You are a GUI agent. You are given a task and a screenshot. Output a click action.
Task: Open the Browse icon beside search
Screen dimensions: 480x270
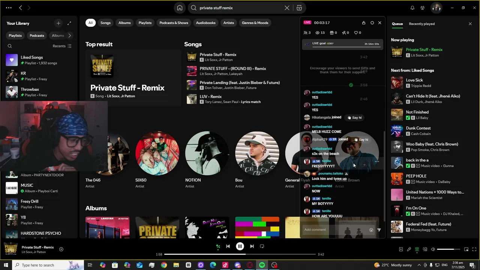(299, 8)
